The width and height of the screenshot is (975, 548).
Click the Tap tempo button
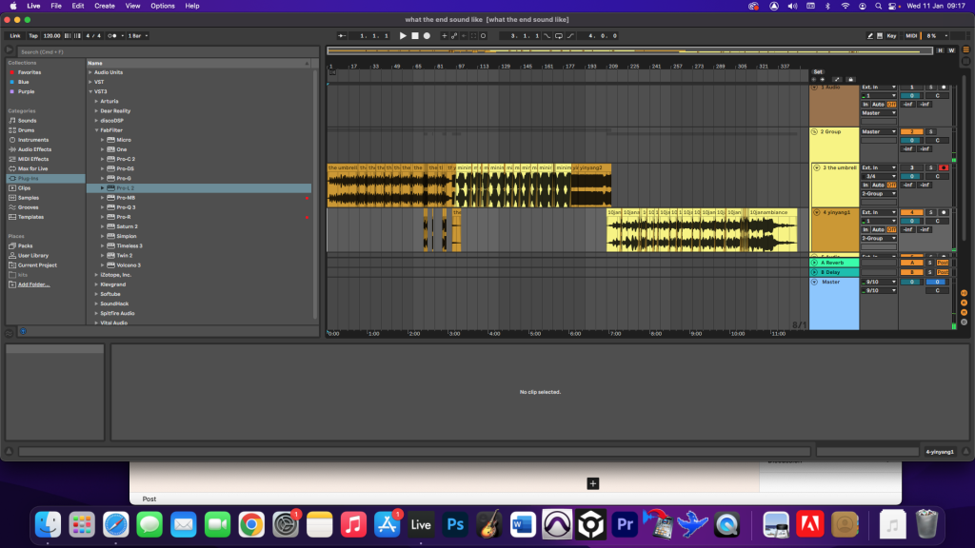33,35
